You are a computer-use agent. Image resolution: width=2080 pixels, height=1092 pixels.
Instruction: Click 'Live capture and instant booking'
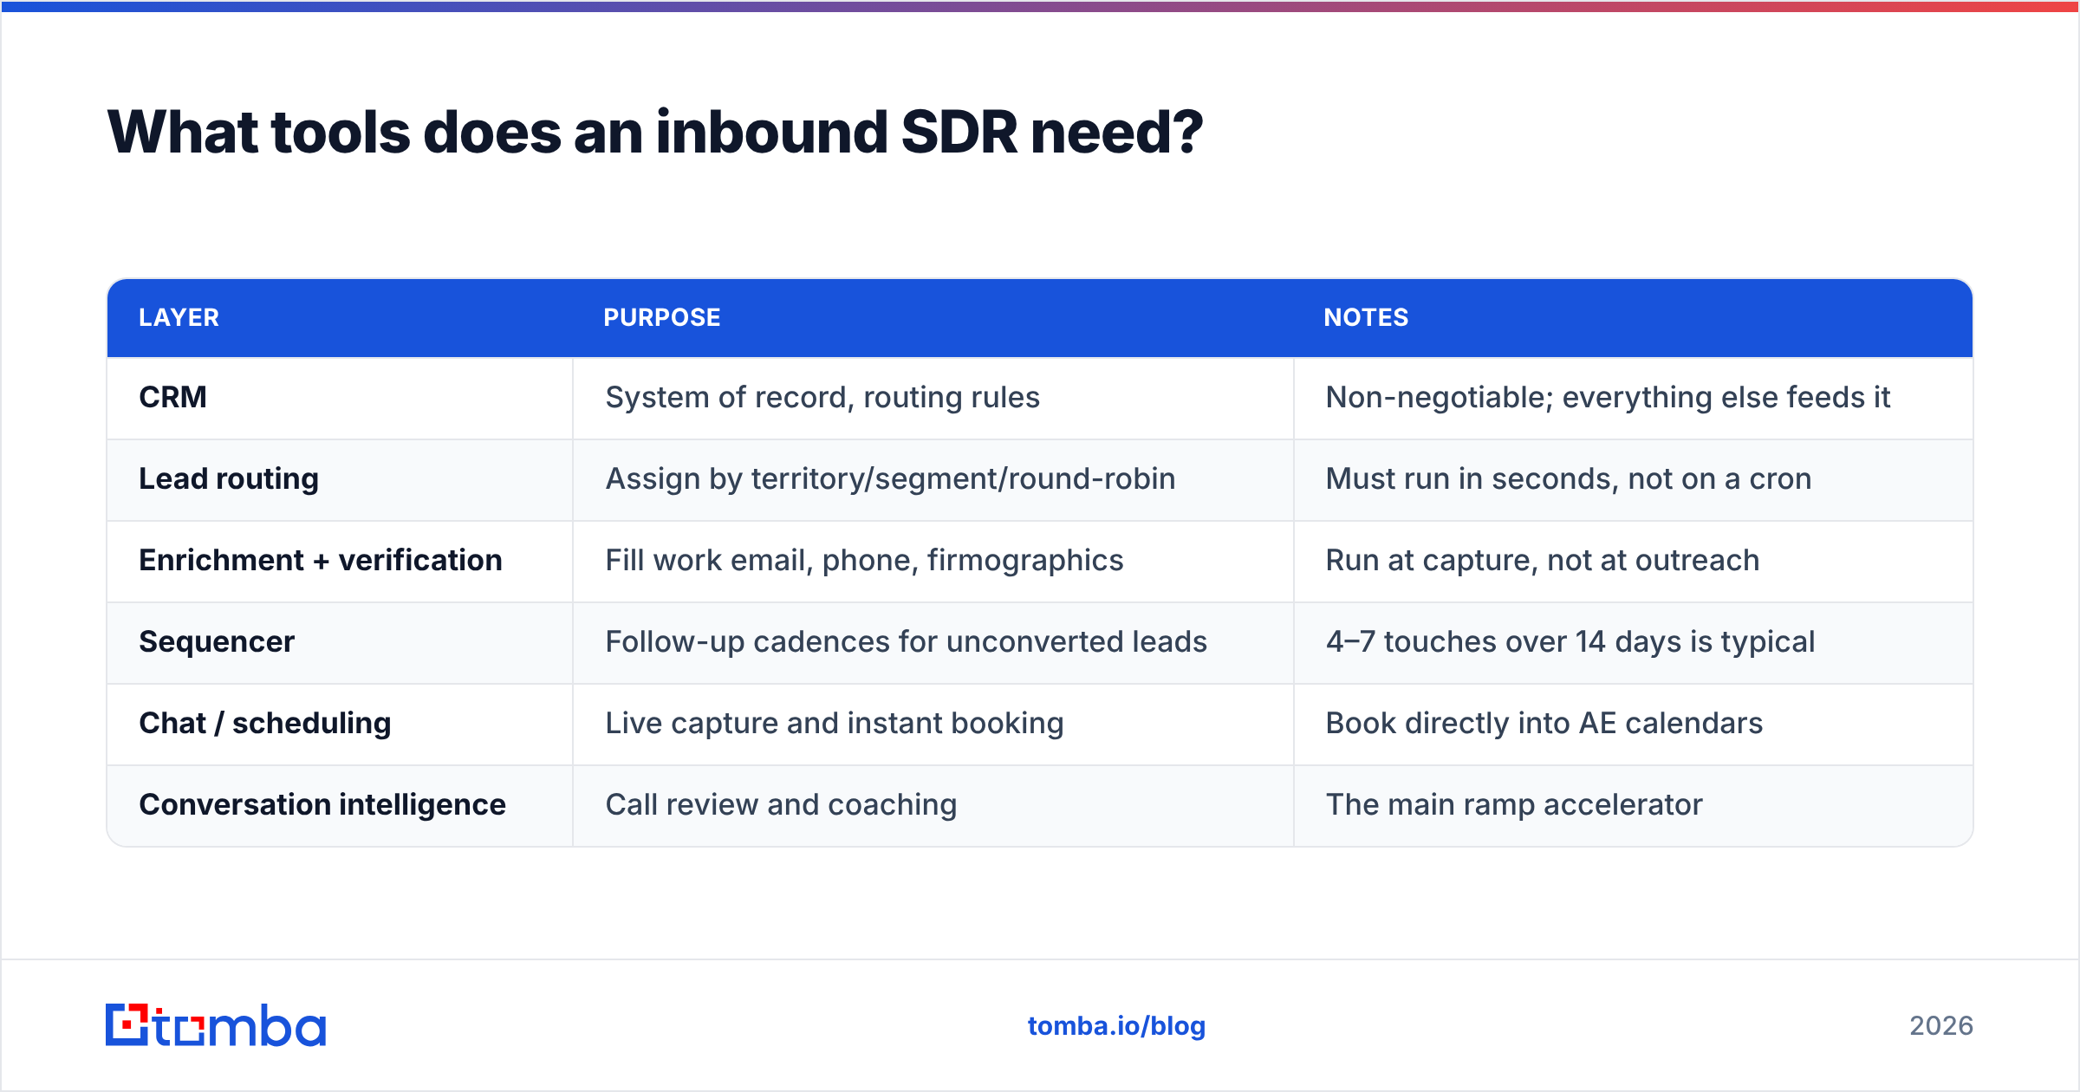click(835, 723)
